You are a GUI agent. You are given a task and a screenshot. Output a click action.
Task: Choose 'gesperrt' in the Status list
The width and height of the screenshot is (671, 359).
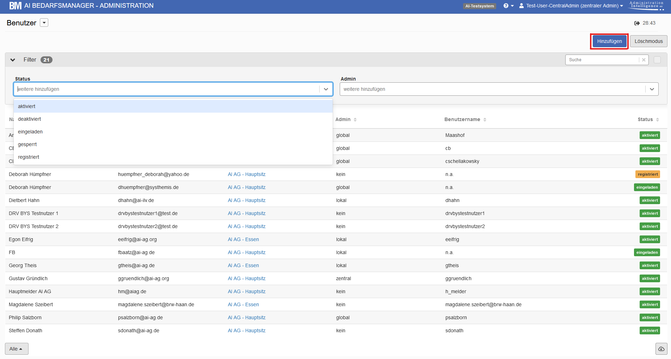(27, 144)
